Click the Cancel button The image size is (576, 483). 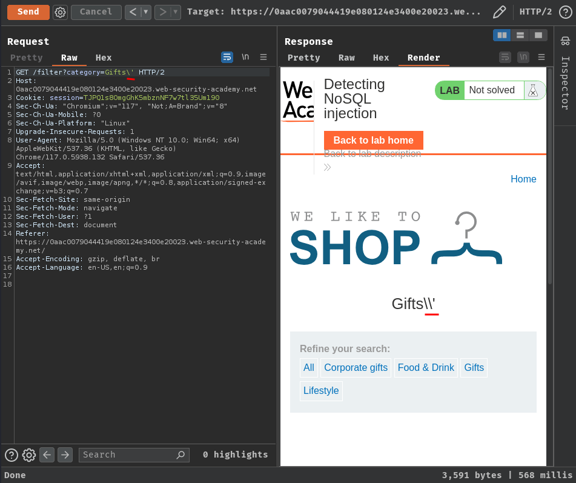[x=96, y=12]
